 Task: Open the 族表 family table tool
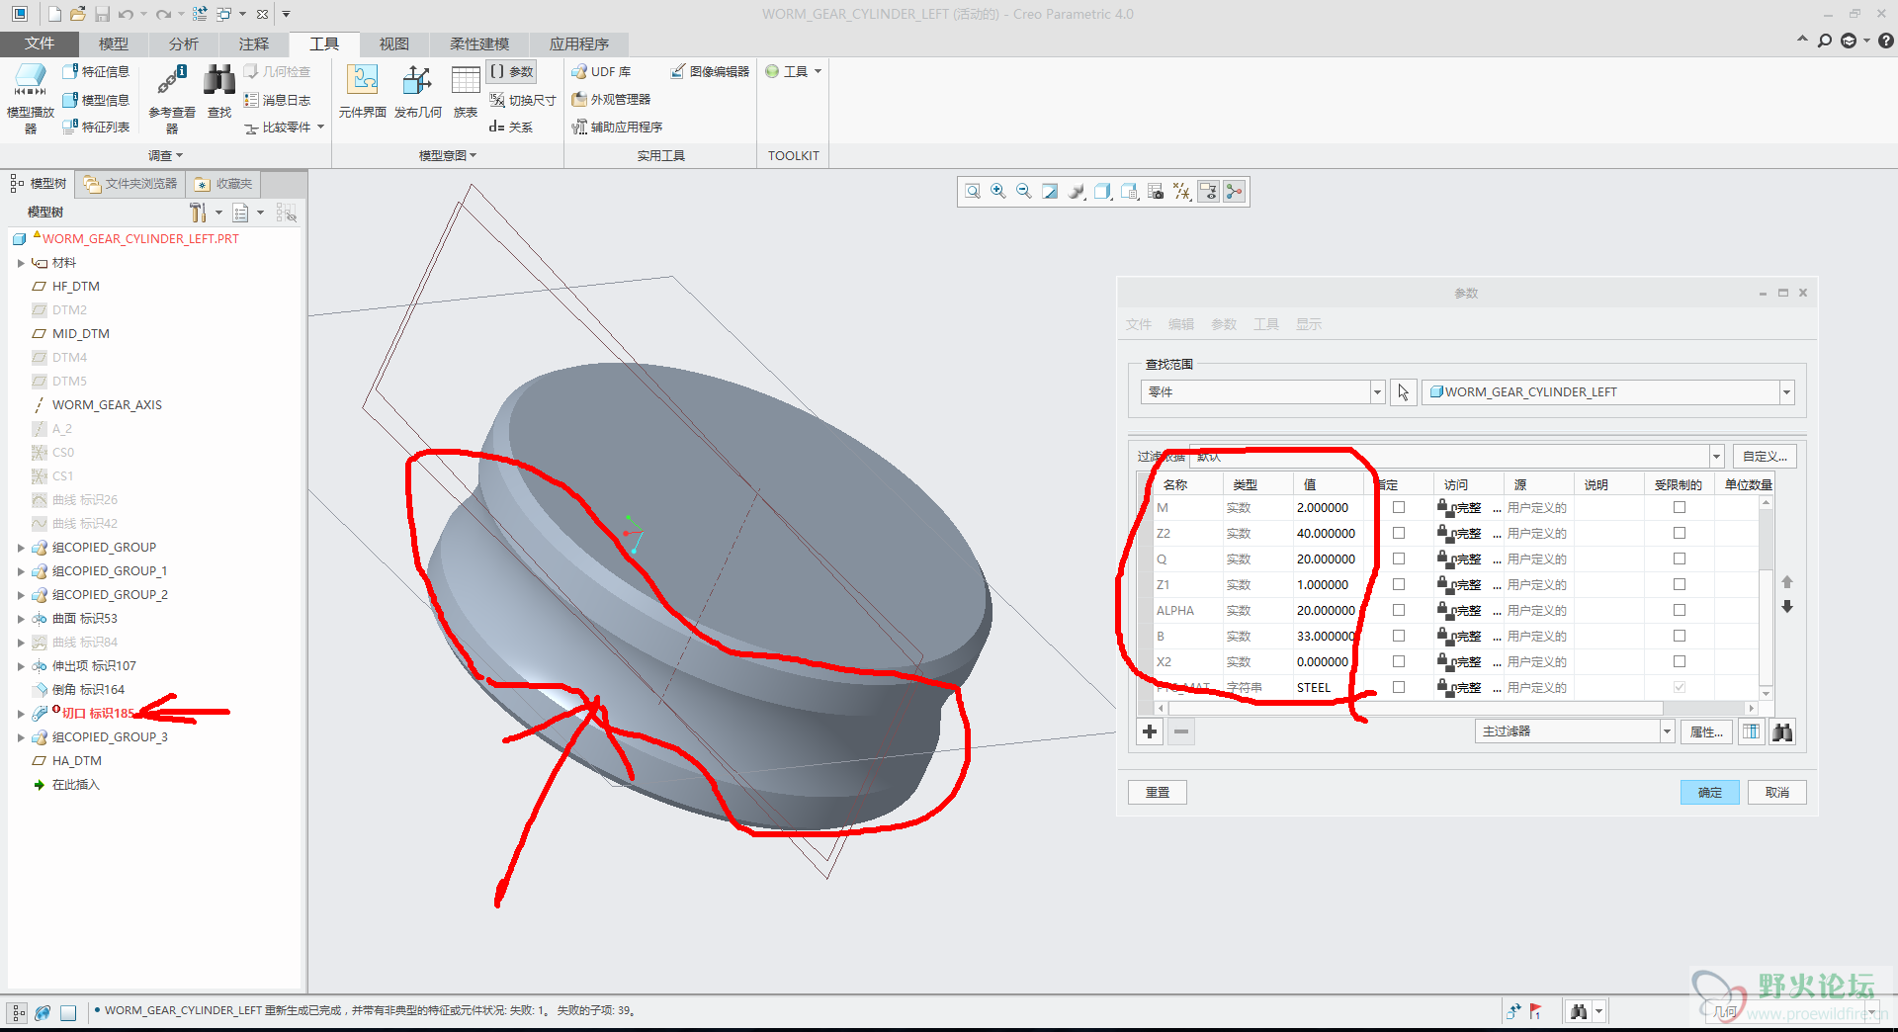tap(466, 91)
